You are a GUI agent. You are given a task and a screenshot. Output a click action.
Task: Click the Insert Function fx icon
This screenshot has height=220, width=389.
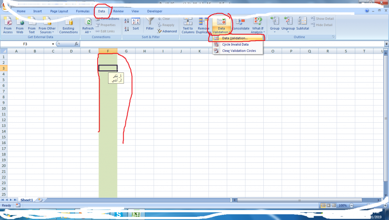[76, 44]
